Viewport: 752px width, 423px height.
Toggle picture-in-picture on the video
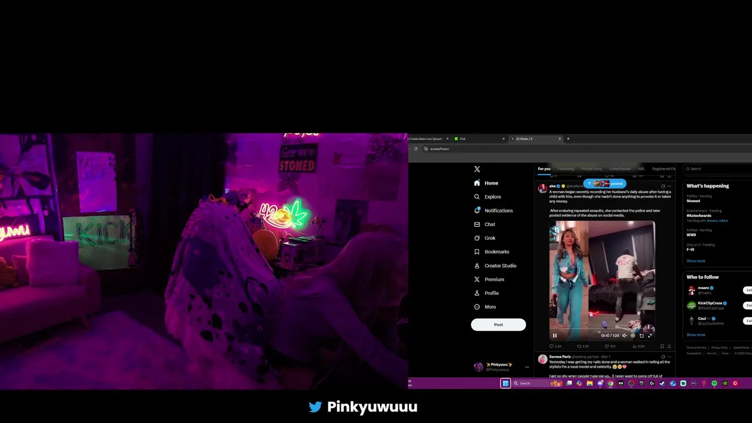pyautogui.click(x=642, y=335)
